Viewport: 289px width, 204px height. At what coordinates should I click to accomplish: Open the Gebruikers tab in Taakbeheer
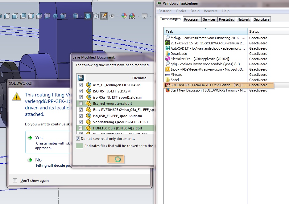(x=261, y=19)
